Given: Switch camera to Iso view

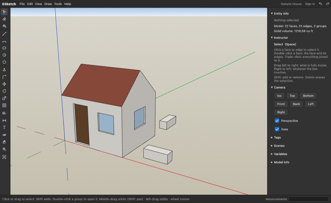Looking at the screenshot, I should (279, 96).
